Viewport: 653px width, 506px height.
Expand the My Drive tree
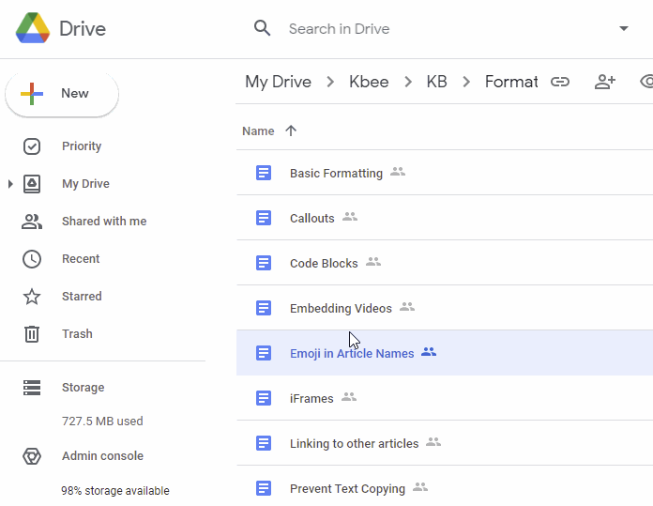pos(10,184)
